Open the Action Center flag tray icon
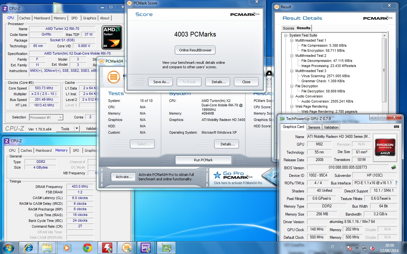Viewport: 407px width, 254px height. pyautogui.click(x=349, y=248)
